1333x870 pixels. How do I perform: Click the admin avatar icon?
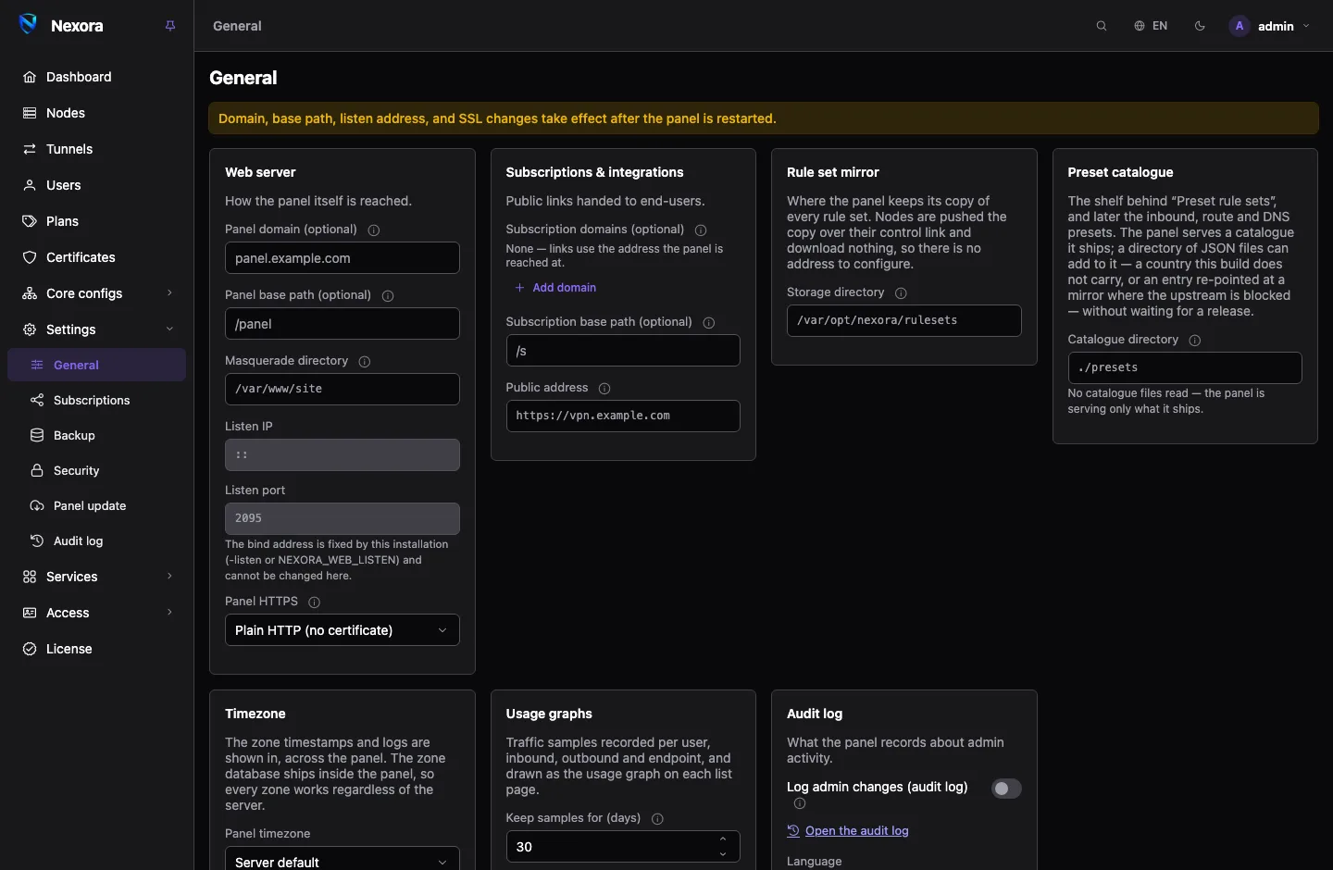1240,26
